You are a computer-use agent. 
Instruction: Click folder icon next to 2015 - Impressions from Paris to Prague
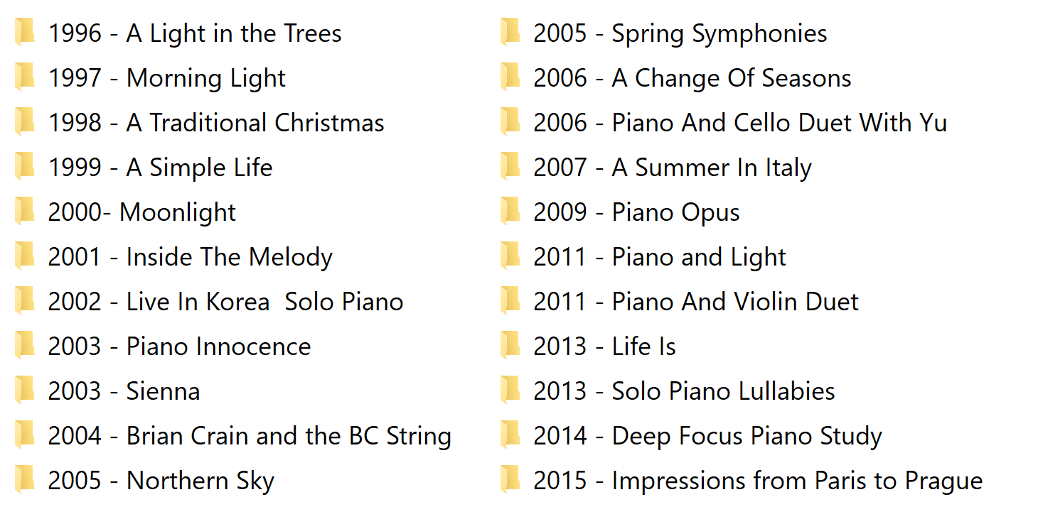pyautogui.click(x=510, y=480)
